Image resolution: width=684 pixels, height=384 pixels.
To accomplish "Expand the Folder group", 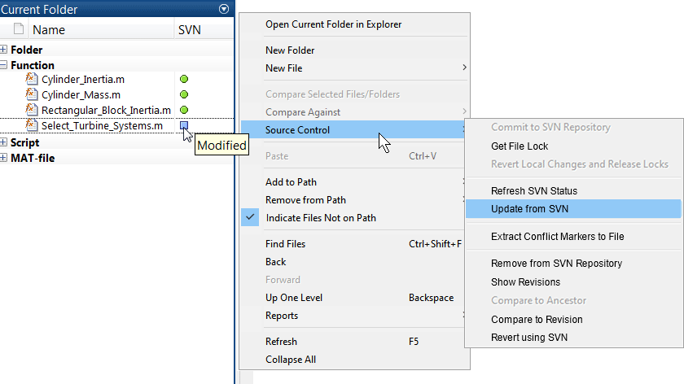I will (x=4, y=50).
